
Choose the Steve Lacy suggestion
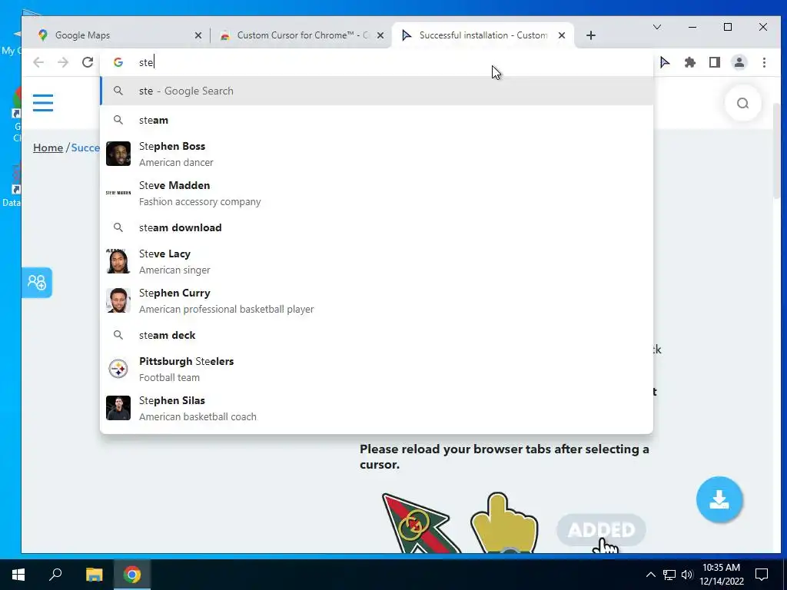point(377,261)
